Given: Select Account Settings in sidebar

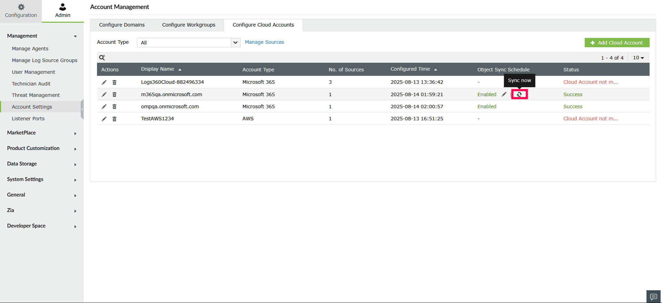Looking at the screenshot, I should (32, 107).
